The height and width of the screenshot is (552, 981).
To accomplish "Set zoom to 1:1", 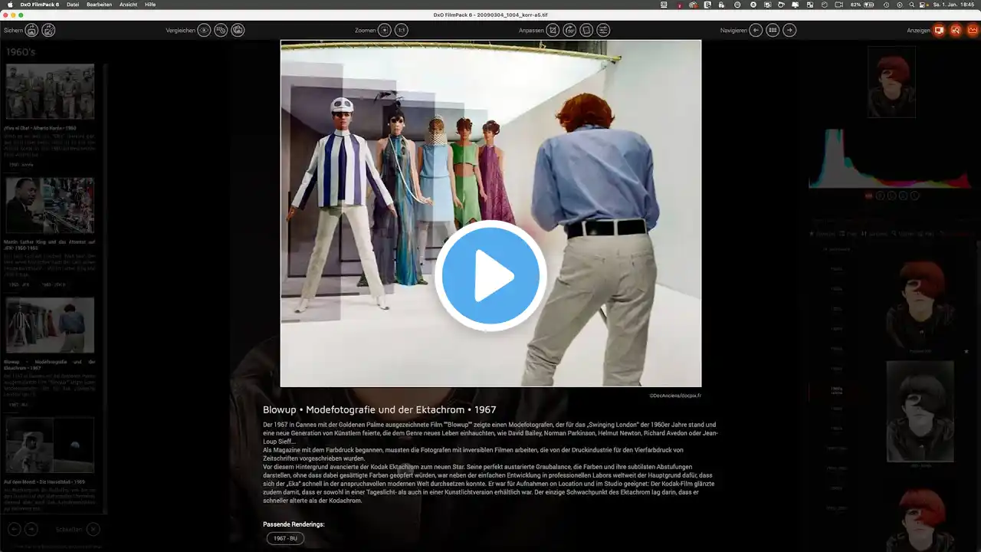I will pos(402,31).
